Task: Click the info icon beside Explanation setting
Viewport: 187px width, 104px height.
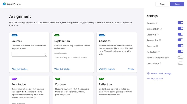Action: [x=161, y=29]
